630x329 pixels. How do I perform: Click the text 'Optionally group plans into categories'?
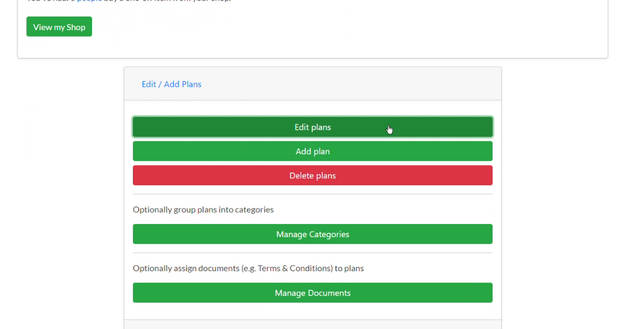point(203,209)
